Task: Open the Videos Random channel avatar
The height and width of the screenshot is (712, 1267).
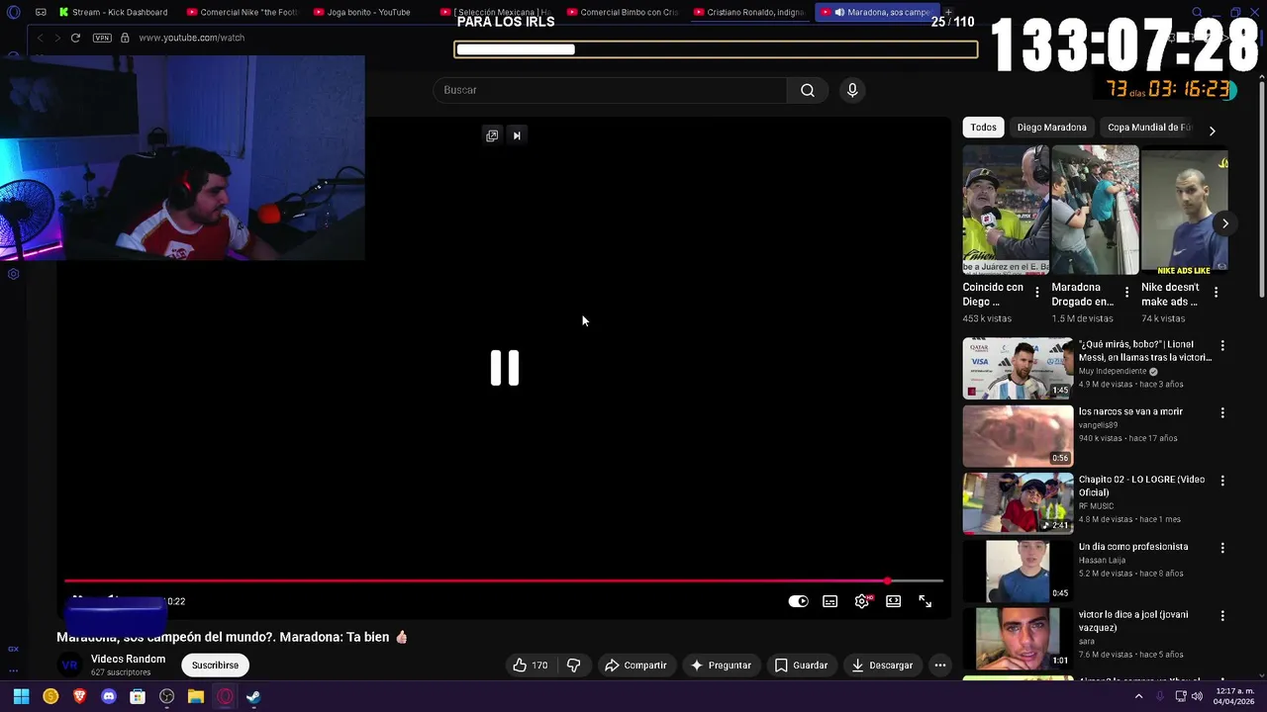Action: point(69,666)
